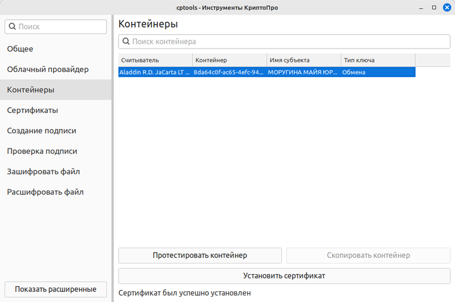Open the Облачный провайдер section
This screenshot has height=302, width=455.
click(x=56, y=69)
